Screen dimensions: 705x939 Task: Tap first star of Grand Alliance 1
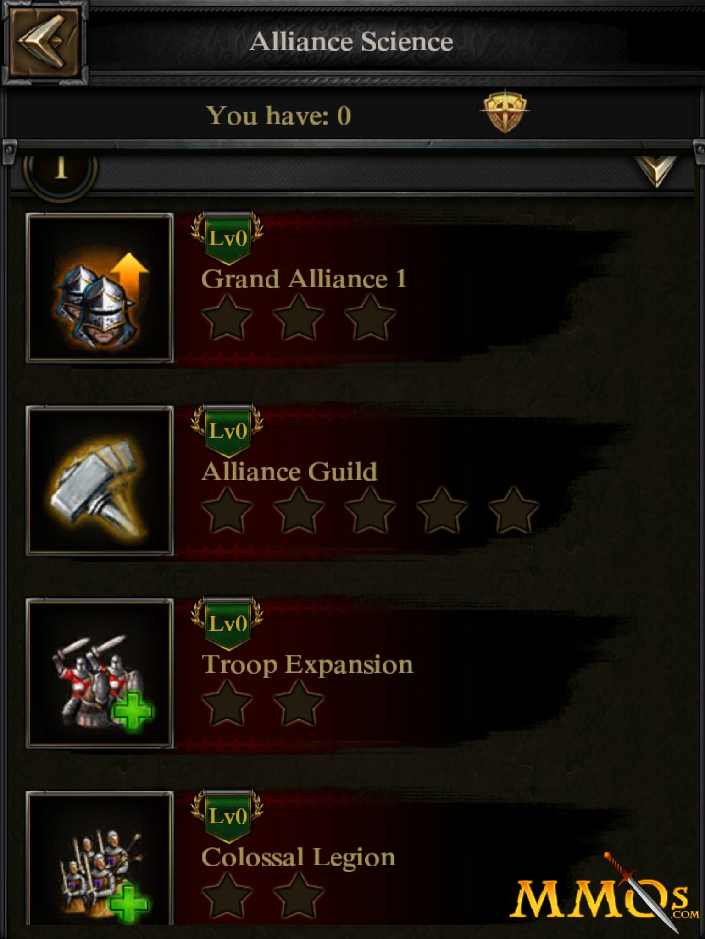pyautogui.click(x=227, y=318)
